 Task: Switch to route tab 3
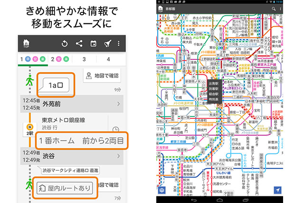point(84,59)
